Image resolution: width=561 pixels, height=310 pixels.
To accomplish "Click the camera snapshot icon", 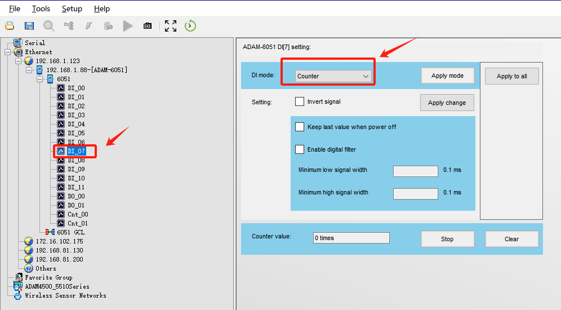I will pos(148,26).
